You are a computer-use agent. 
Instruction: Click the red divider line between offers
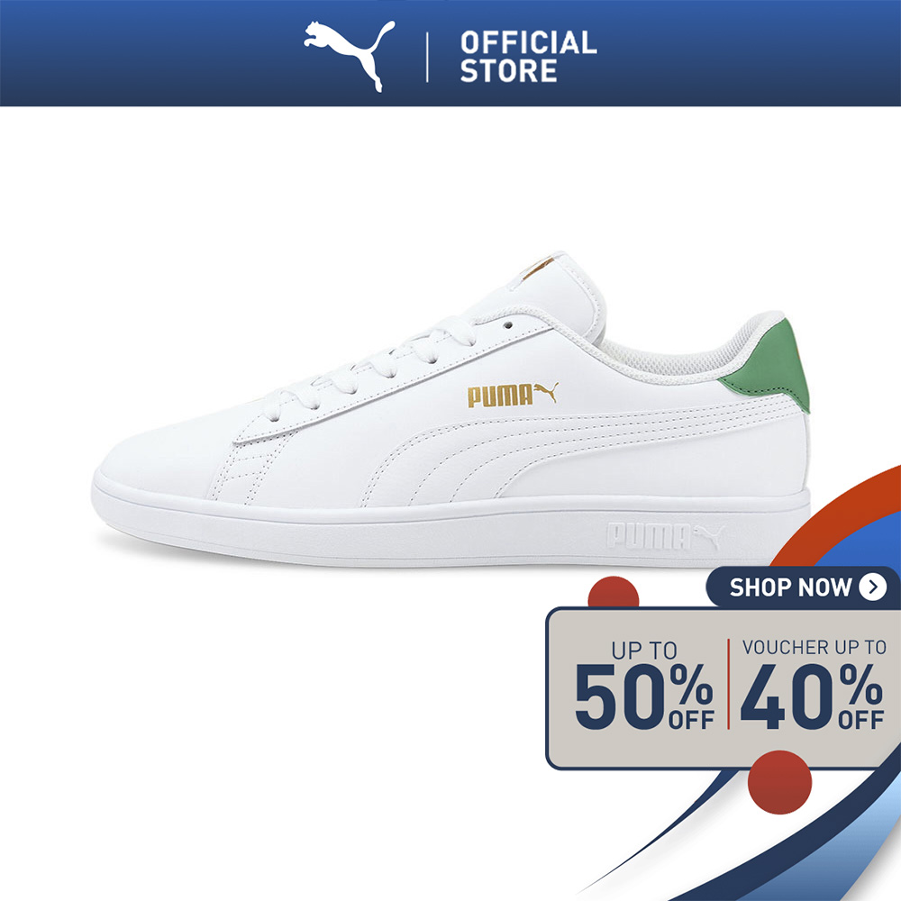pos(728,684)
